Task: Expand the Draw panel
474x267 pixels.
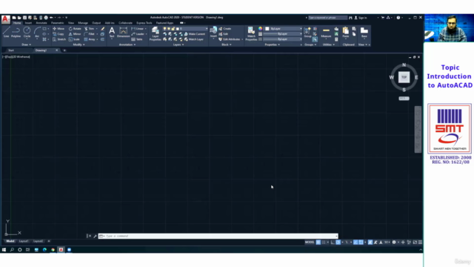Action: 26,44
